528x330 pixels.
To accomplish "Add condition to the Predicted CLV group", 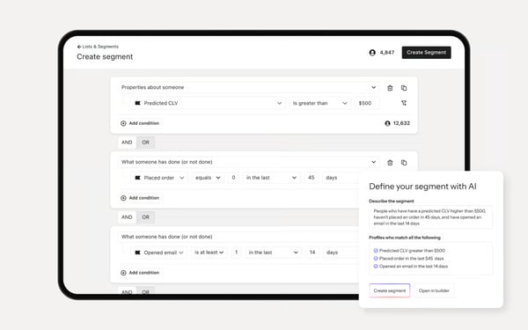I will [140, 123].
